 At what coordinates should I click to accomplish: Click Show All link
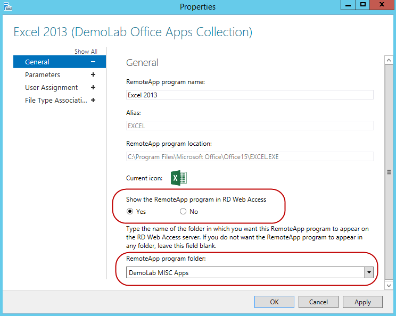coord(86,52)
